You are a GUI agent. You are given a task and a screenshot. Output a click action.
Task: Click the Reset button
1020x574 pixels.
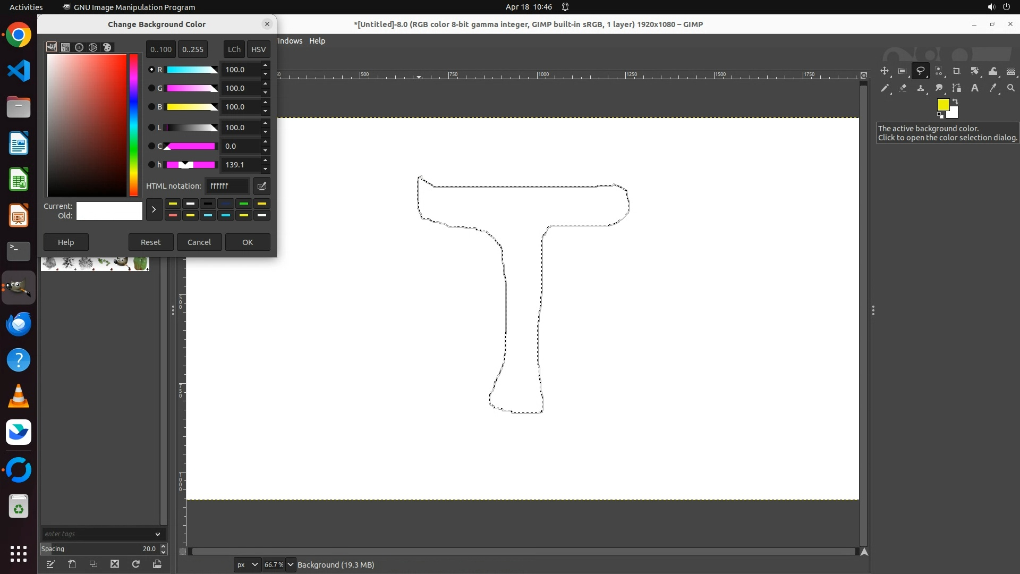pyautogui.click(x=150, y=242)
